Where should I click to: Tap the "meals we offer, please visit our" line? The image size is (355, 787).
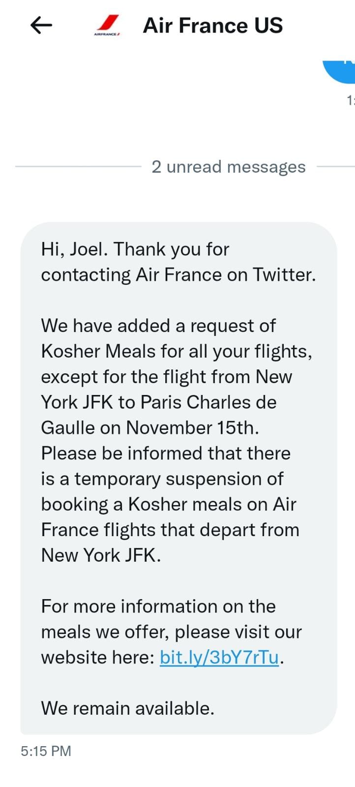click(x=171, y=632)
